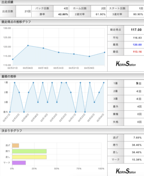
Task: Click the purple マーク bar
Action: coord(19,163)
